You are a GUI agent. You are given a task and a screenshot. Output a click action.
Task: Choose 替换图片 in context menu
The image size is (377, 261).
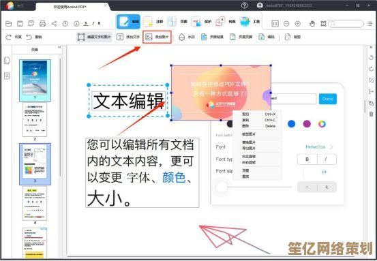click(257, 142)
